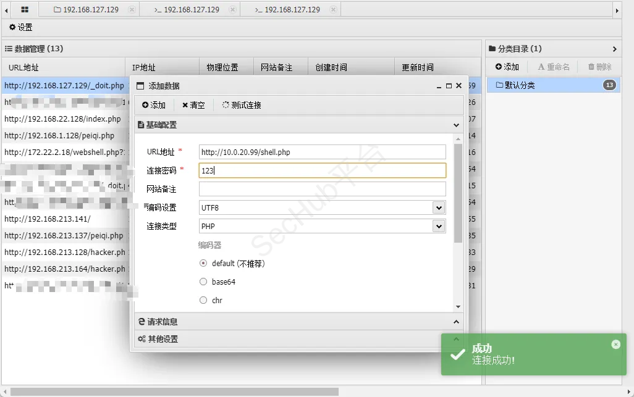Click 添加 in the add-data dialog toolbar
Screen dimensions: 634x397
coord(154,105)
